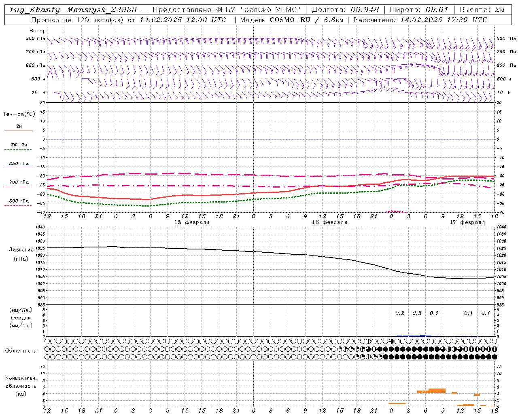
Task: Click the Широта: 69.01 value
Action: 419,10
